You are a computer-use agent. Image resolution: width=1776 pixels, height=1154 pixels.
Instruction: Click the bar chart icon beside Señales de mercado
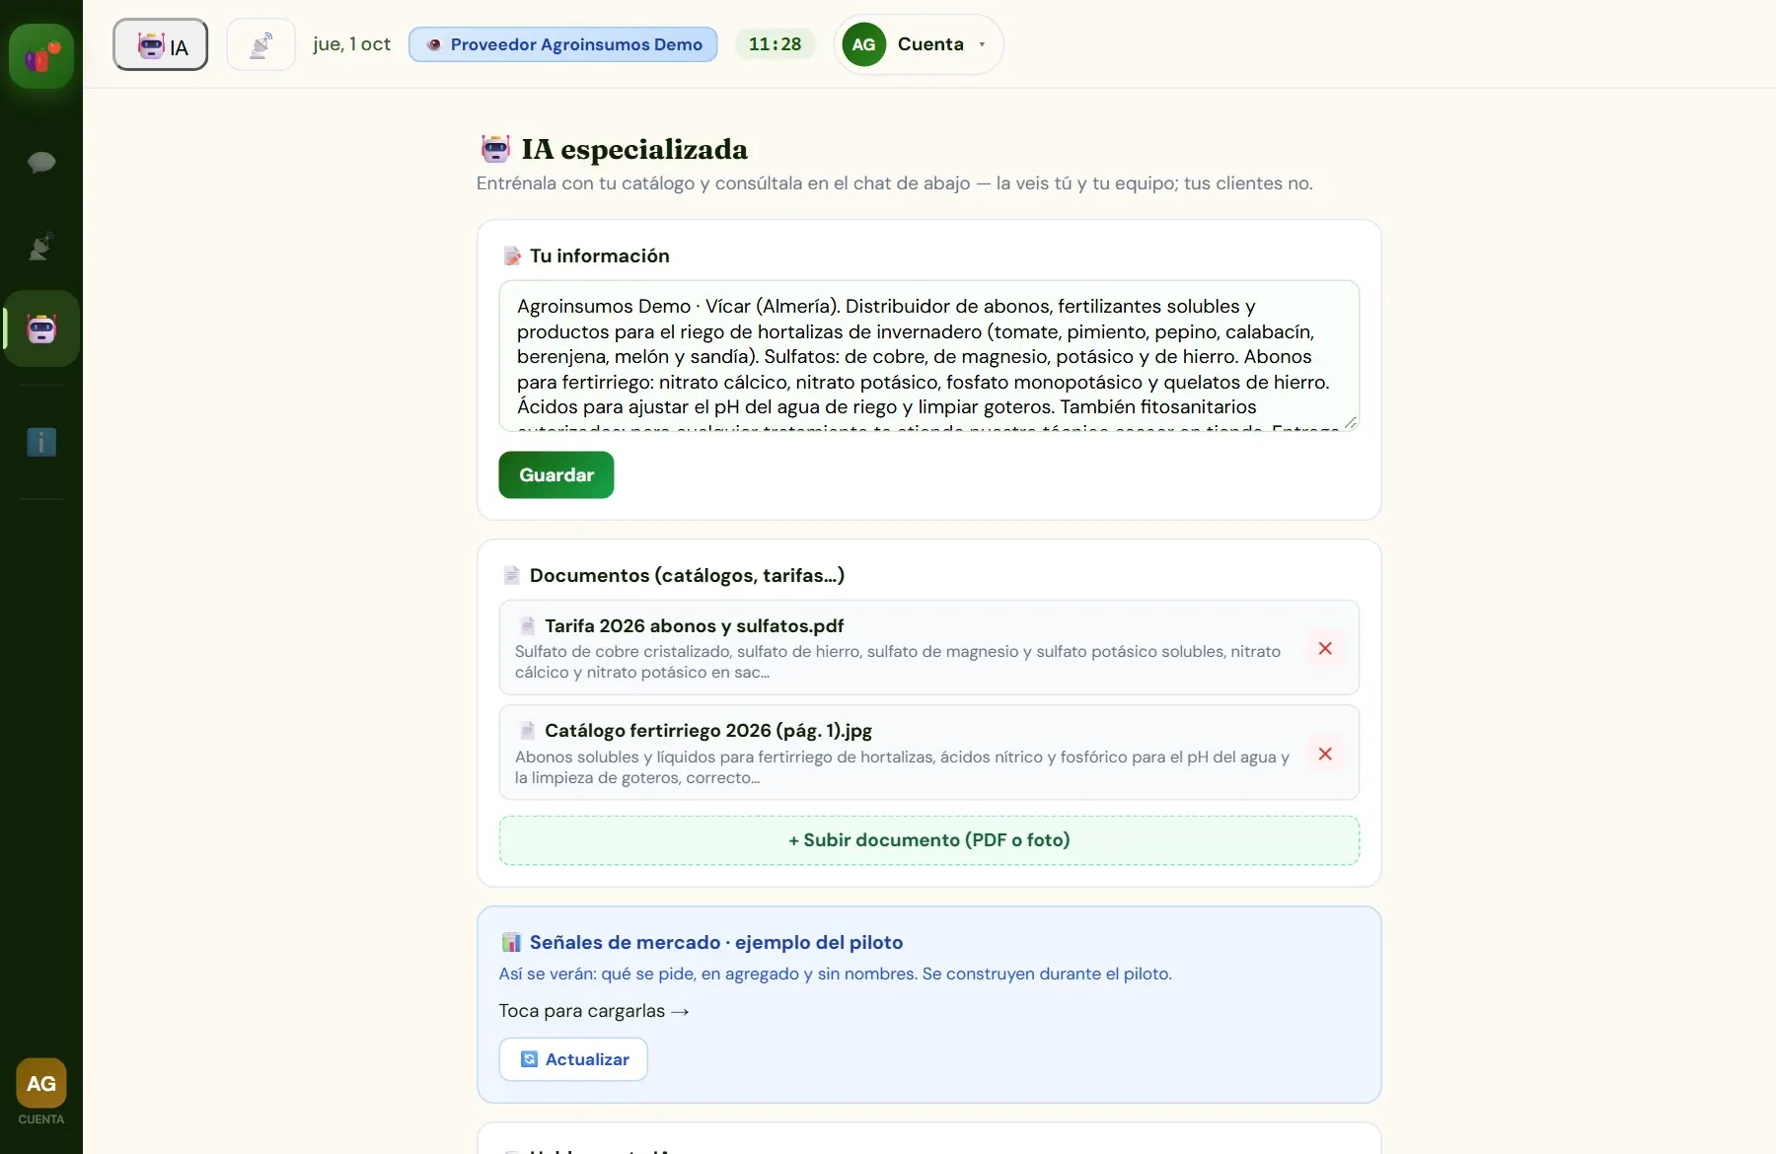[x=511, y=942]
